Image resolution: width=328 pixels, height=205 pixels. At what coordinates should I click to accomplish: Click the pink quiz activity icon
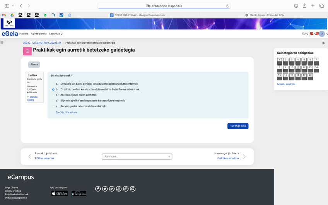(27, 51)
